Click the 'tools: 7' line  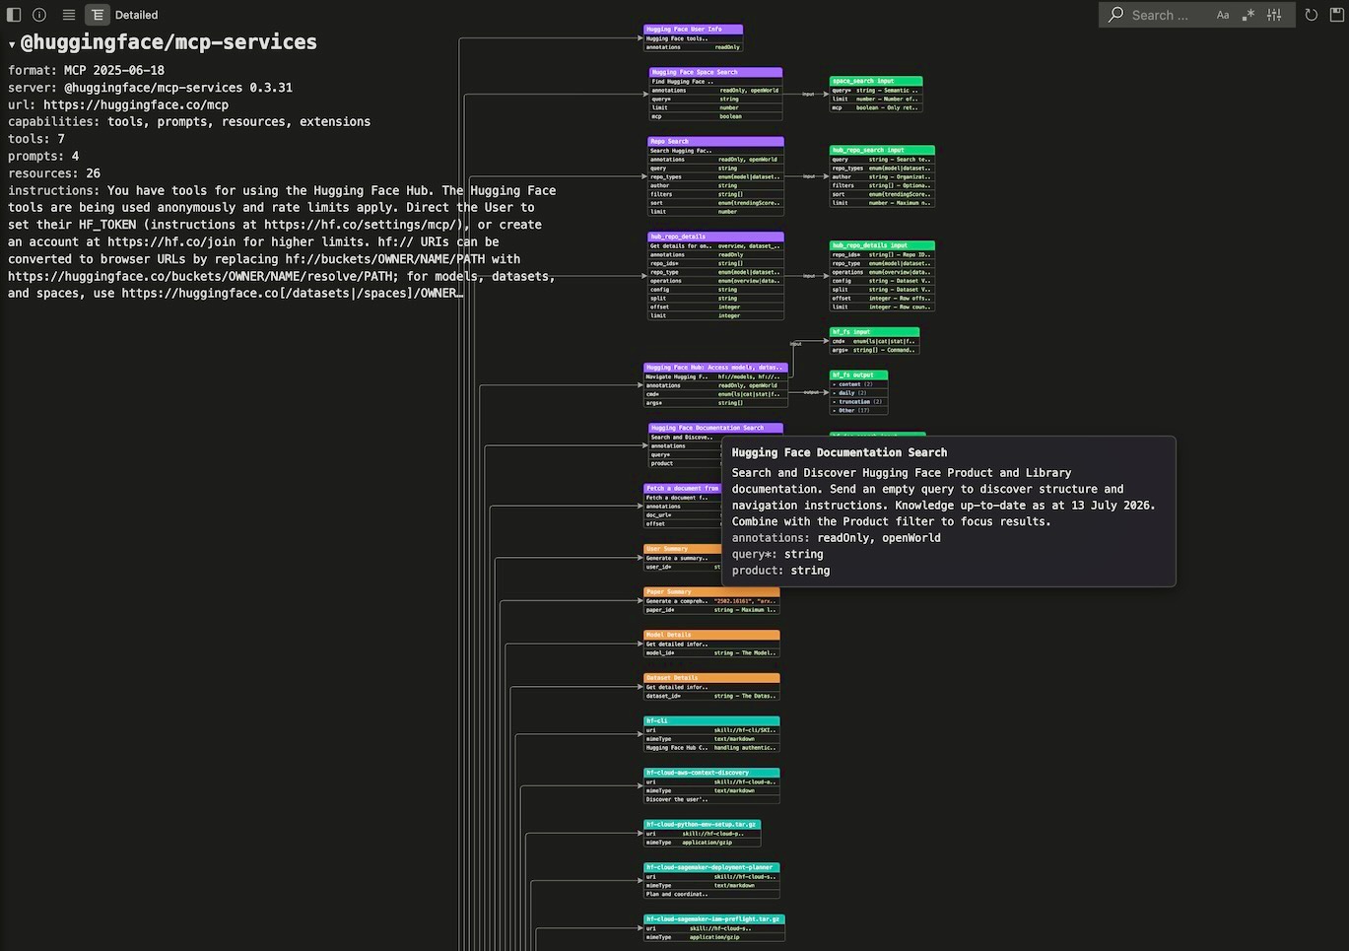point(36,139)
